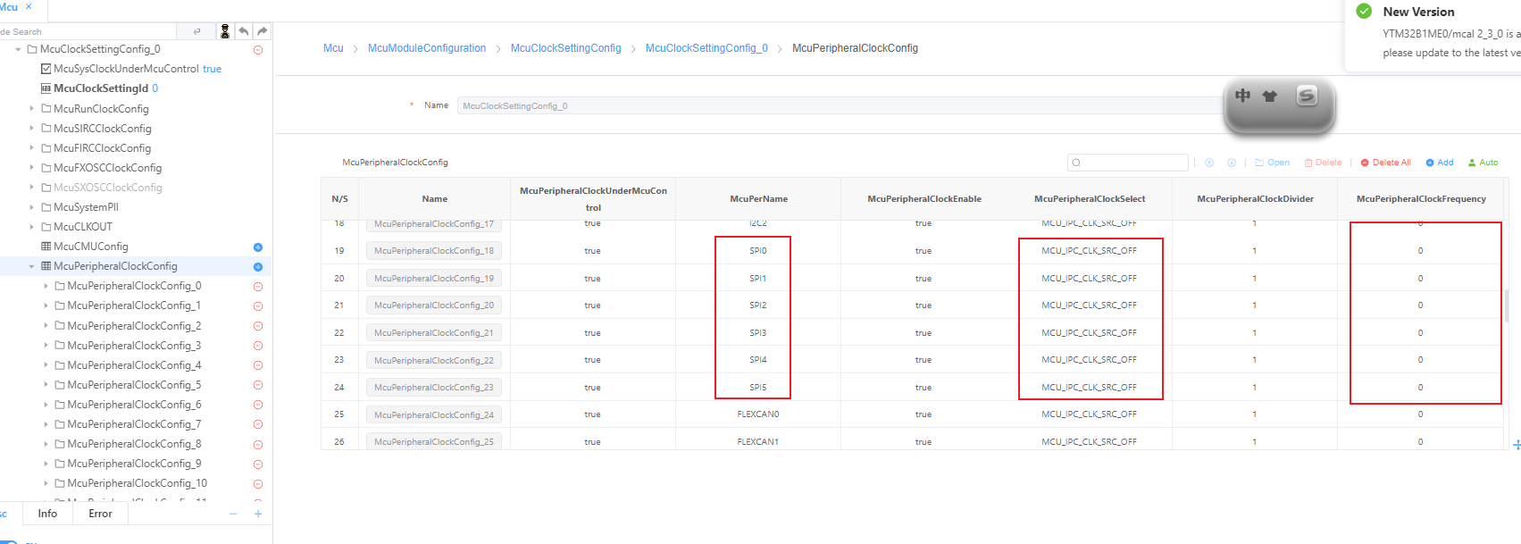1521x544 pixels.
Task: Click the blue add icon next to McuCMUConfig
Action: [258, 247]
